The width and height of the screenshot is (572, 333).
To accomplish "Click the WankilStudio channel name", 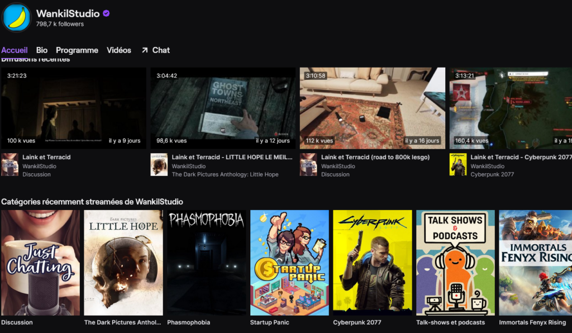I will 68,13.
